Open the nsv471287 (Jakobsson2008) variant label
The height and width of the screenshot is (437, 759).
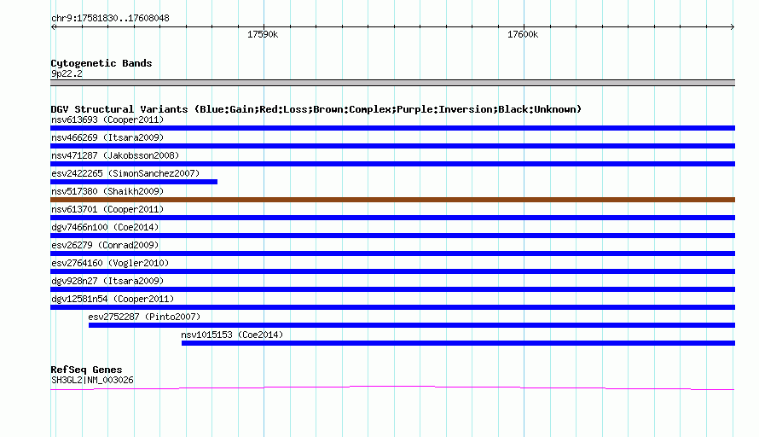click(x=115, y=155)
